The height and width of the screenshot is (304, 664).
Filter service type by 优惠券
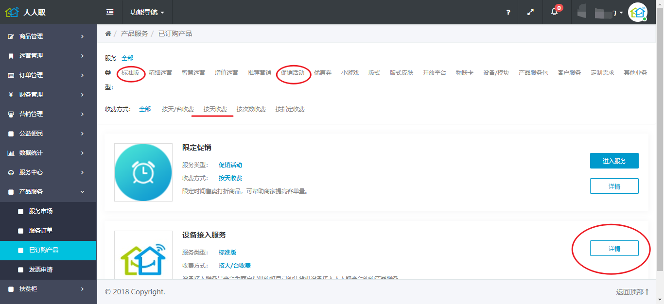coord(323,73)
